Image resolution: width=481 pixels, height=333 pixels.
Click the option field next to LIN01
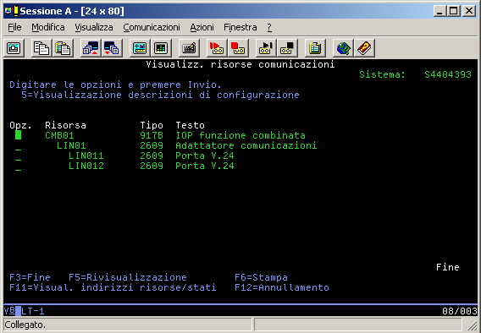(x=18, y=145)
